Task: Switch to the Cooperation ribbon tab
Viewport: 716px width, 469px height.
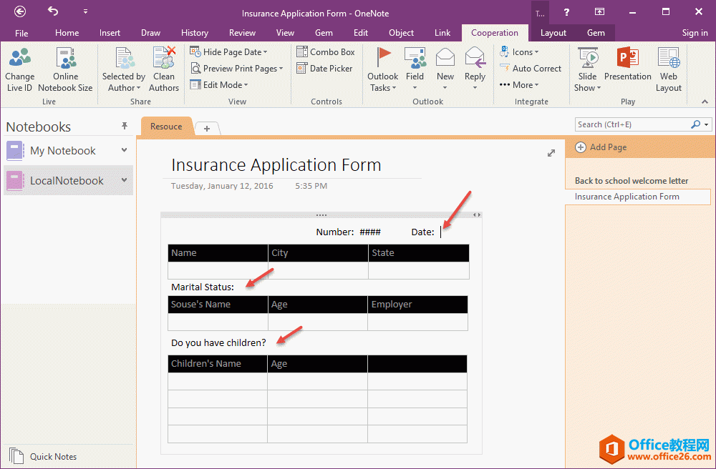Action: click(495, 32)
